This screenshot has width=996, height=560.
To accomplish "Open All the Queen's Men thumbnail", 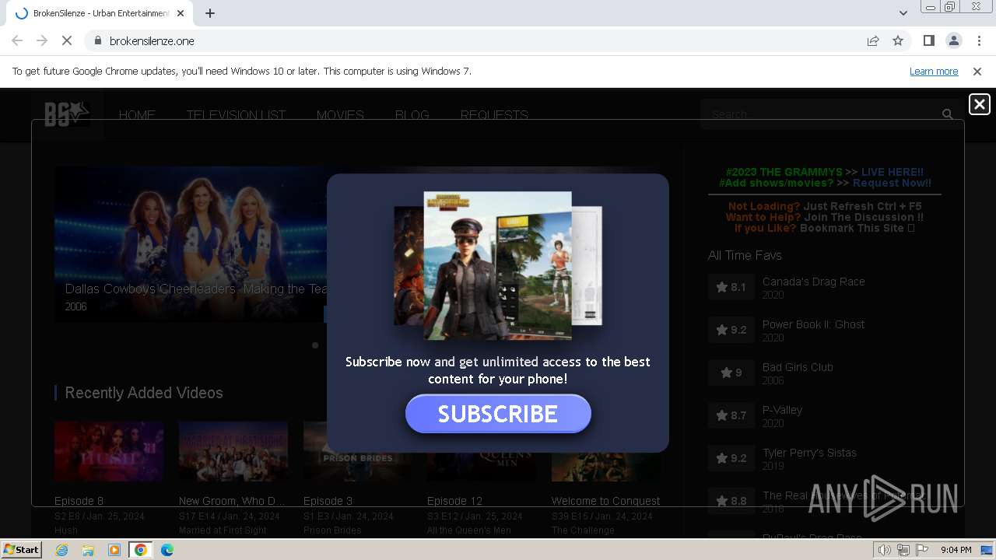I will click(x=481, y=467).
